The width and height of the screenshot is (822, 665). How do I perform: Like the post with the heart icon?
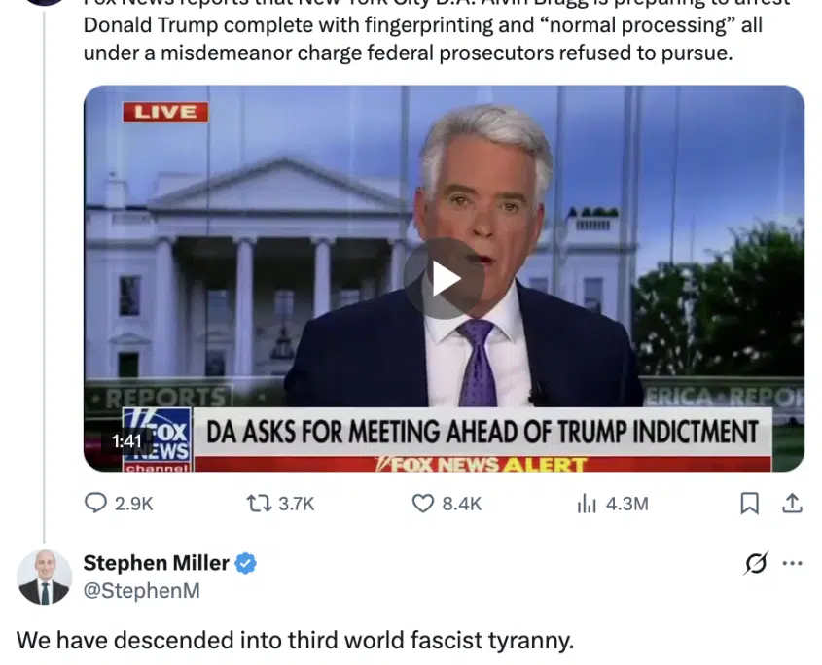422,504
